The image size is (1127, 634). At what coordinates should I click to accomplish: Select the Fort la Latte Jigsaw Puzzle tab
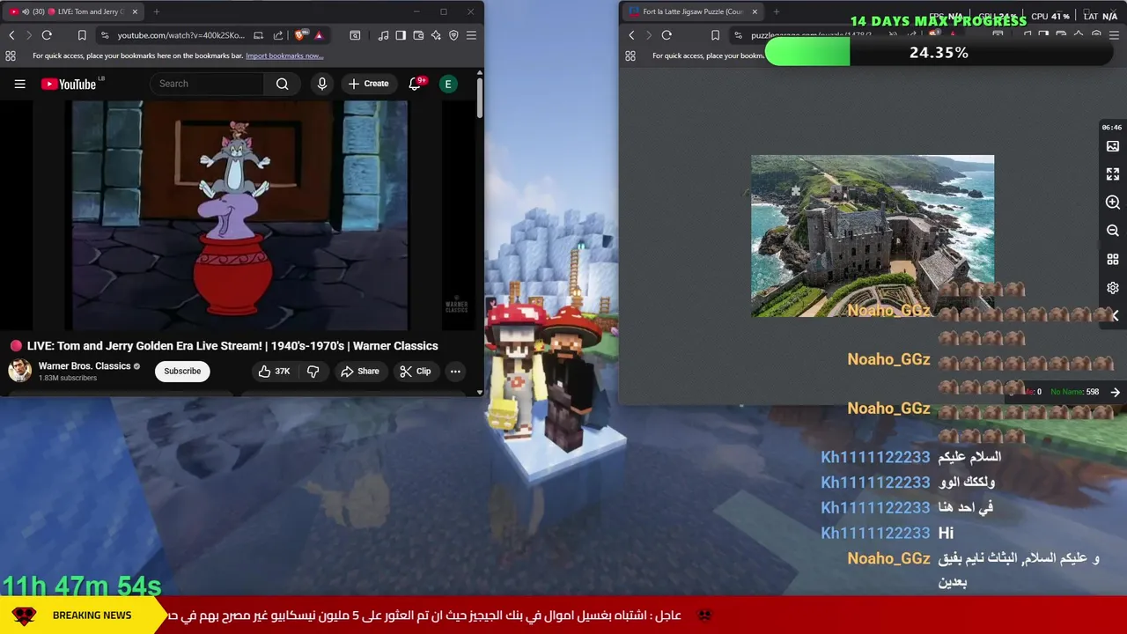pyautogui.click(x=692, y=11)
